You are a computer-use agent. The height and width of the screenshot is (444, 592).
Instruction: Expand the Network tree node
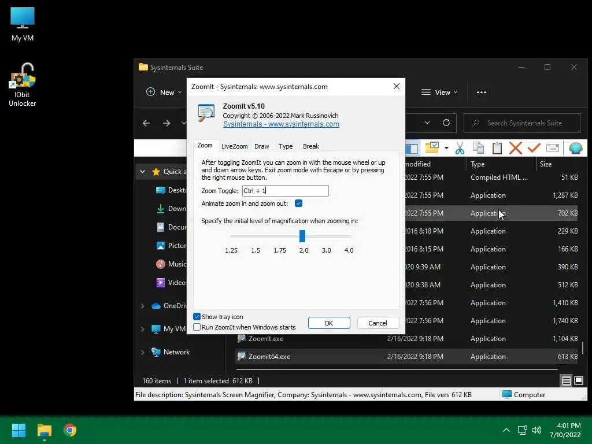pos(143,352)
